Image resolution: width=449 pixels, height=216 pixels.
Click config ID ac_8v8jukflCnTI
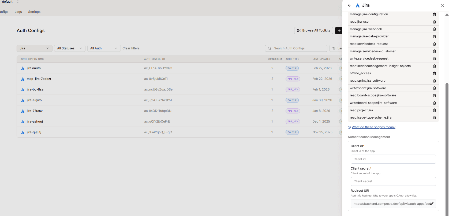(x=156, y=79)
